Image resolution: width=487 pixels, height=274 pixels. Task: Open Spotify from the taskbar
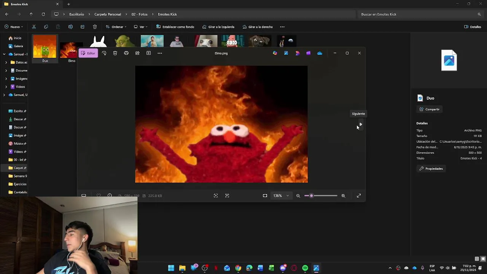click(x=305, y=268)
